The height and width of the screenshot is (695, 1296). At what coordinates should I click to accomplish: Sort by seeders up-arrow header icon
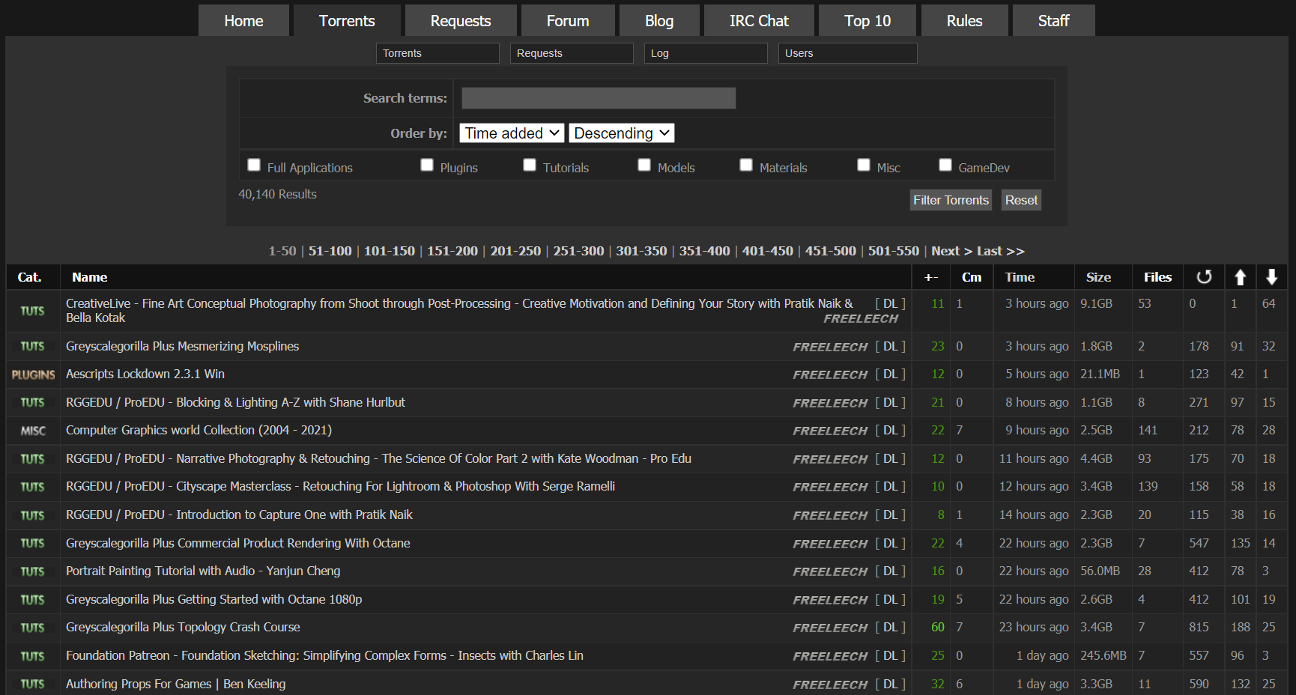(x=1240, y=277)
